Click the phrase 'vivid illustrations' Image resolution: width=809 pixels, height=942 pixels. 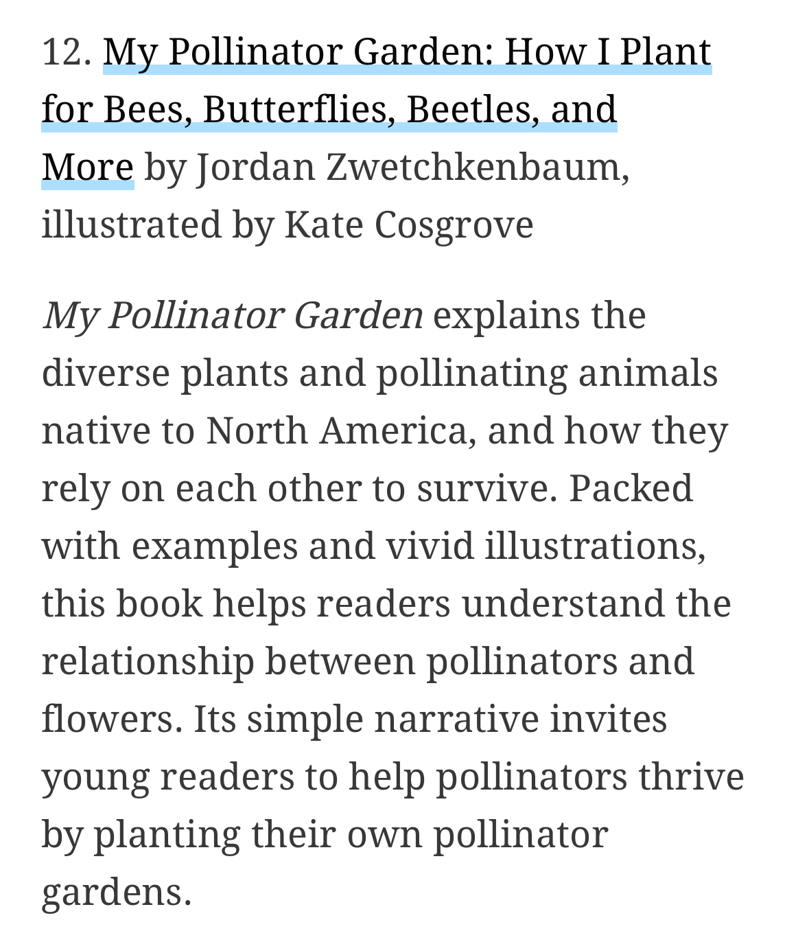546,546
